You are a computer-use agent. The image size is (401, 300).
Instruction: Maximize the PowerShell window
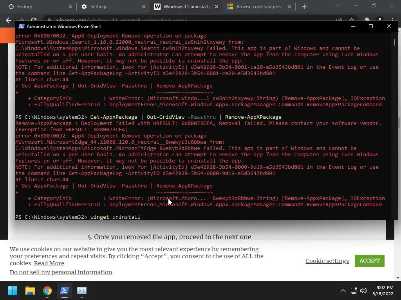[x=370, y=26]
